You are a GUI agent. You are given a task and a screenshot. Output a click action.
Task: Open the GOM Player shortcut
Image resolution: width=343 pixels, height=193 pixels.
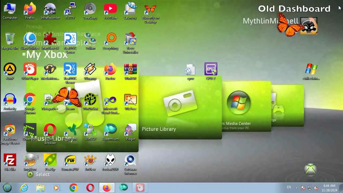coord(30,72)
